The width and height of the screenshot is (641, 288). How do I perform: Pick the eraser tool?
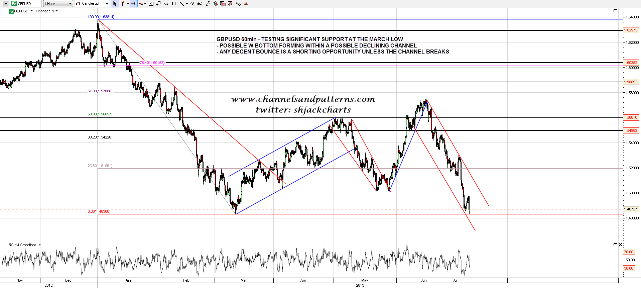(x=192, y=4)
